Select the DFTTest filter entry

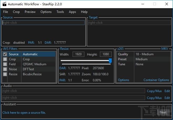click(x=28, y=69)
